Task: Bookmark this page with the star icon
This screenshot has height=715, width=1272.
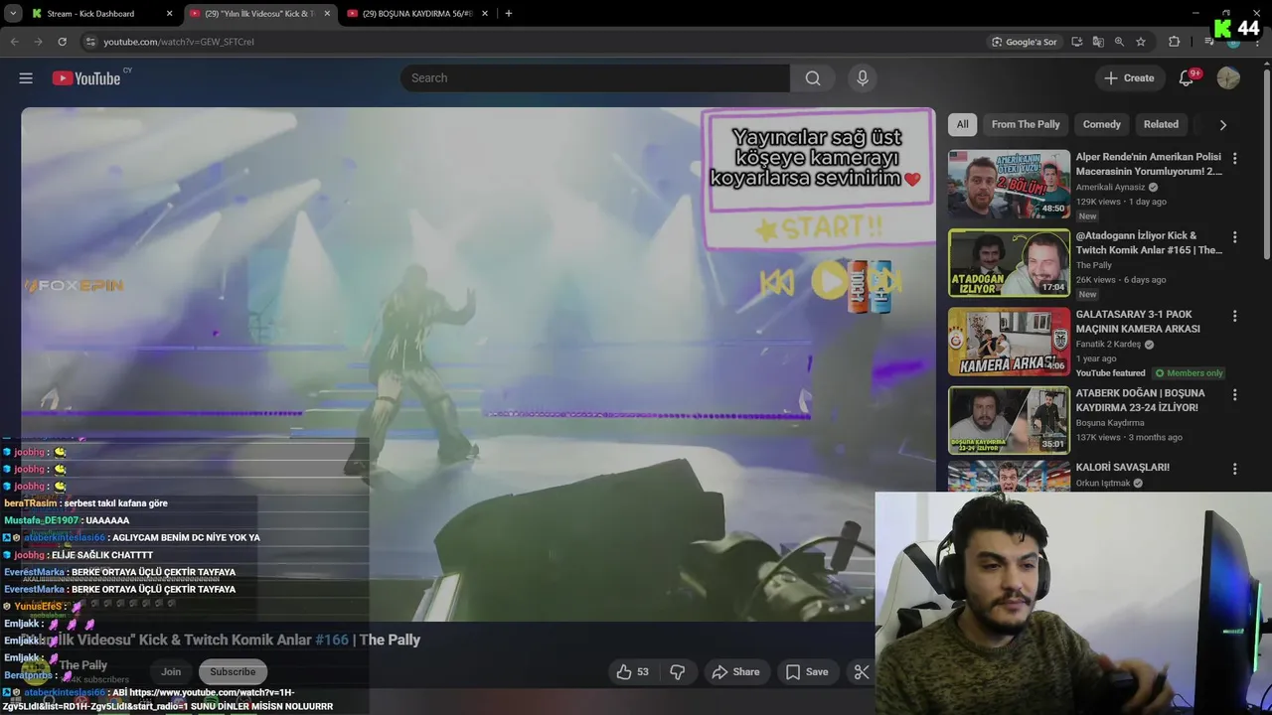Action: 1141,42
